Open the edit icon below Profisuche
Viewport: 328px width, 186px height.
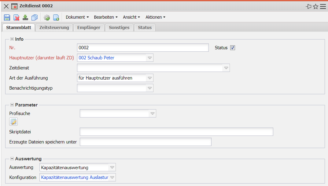(x=13, y=122)
